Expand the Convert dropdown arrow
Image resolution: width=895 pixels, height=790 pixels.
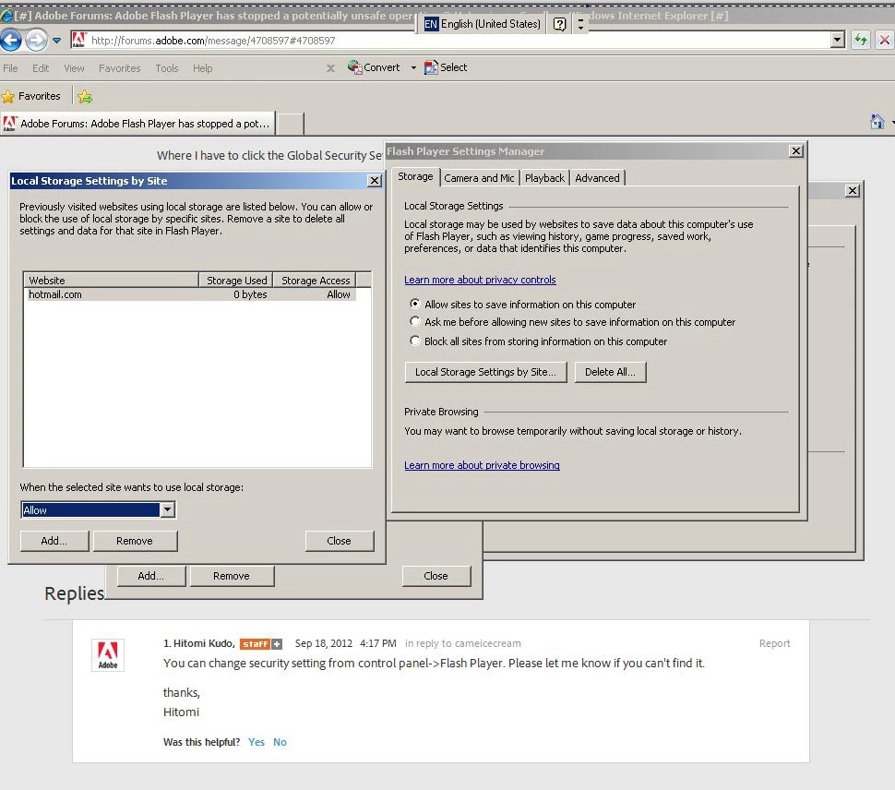413,68
